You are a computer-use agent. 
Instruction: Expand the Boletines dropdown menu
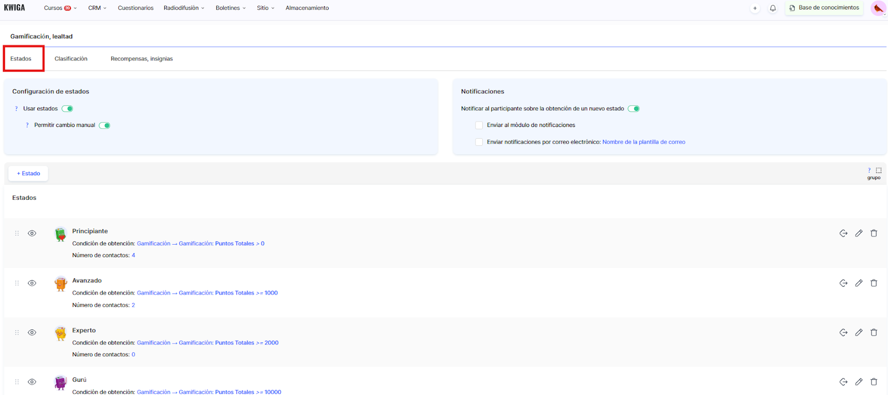(230, 8)
